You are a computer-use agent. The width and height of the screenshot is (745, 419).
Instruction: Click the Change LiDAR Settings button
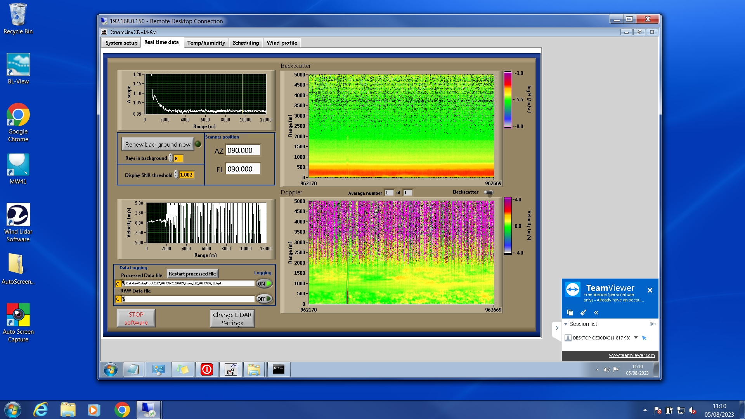232,319
